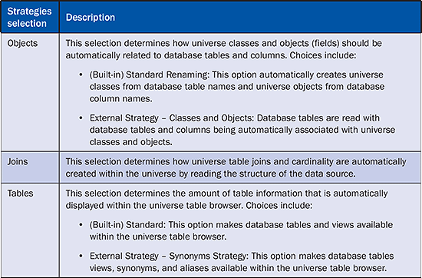
Task: Click the bullet before 'External Strategy – Classes'
Action: (x=81, y=118)
